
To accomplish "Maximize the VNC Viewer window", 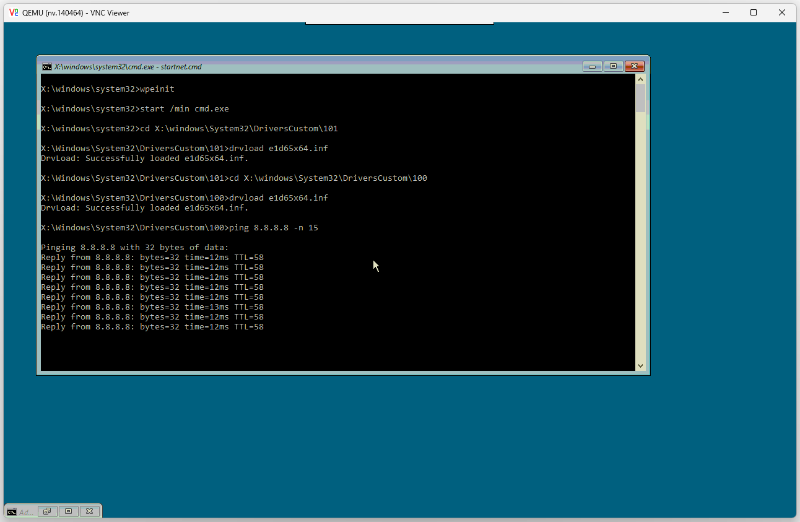I will [754, 12].
